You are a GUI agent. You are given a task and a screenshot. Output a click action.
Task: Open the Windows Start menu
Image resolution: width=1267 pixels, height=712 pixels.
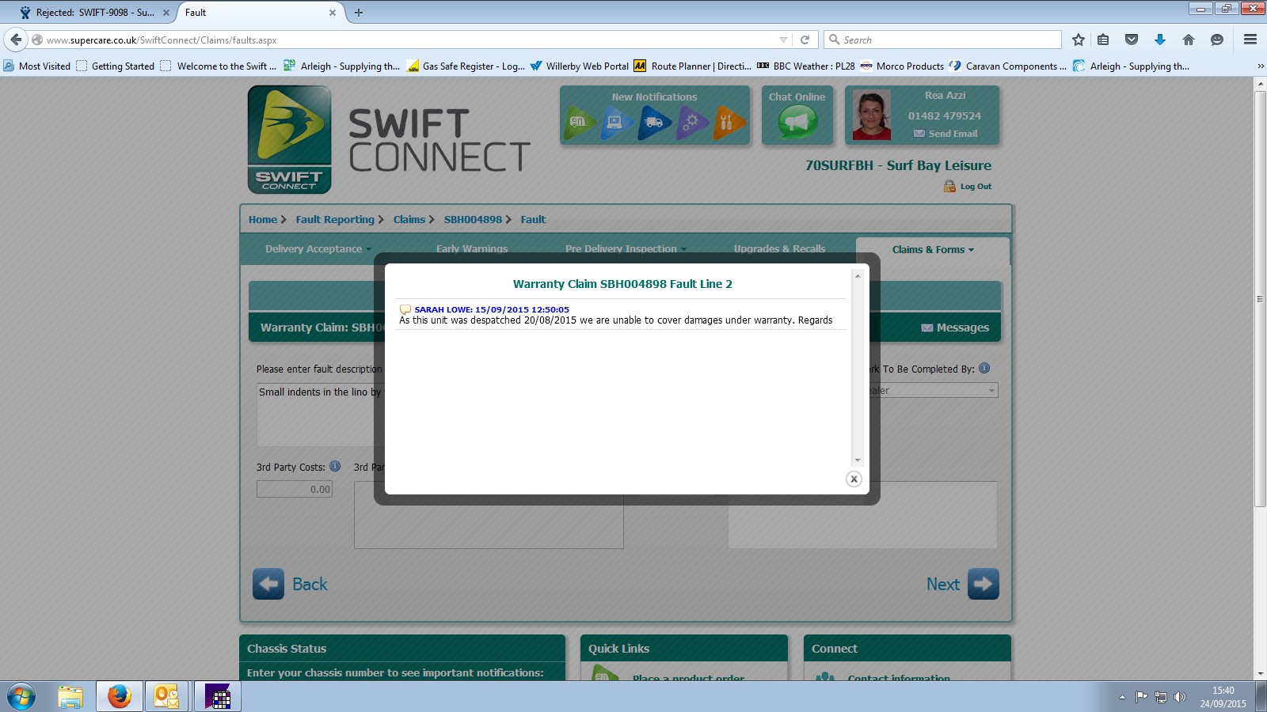[21, 697]
